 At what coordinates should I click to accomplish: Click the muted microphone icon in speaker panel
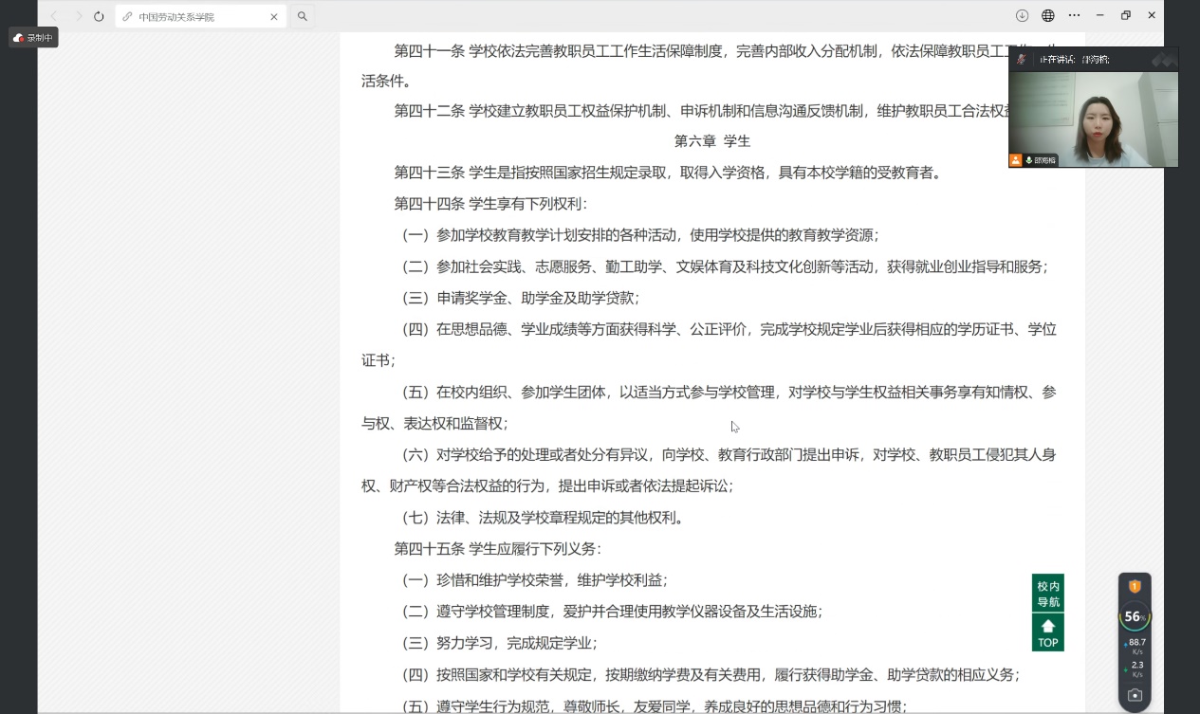pyautogui.click(x=1022, y=59)
